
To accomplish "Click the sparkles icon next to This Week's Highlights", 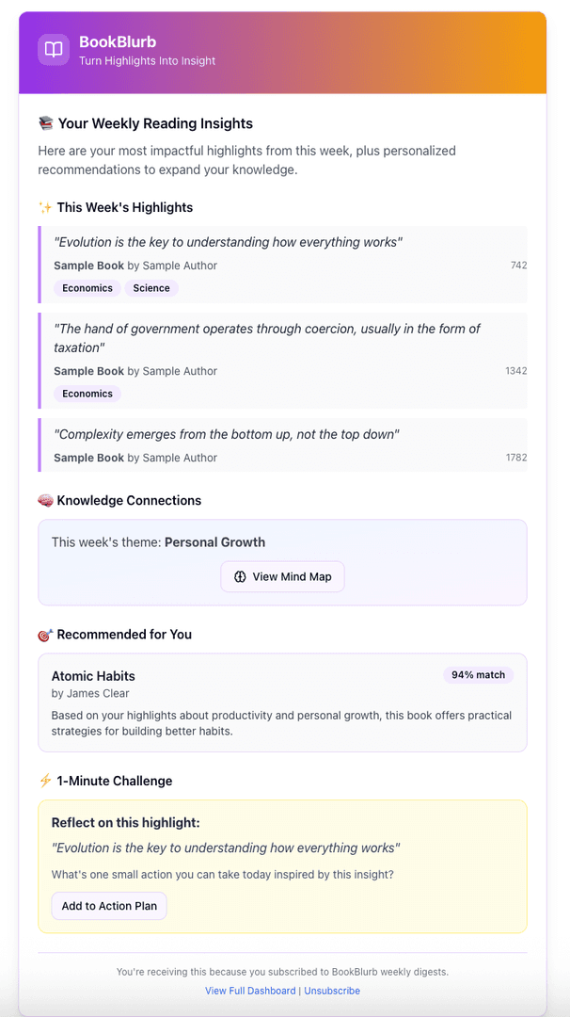I will [45, 207].
